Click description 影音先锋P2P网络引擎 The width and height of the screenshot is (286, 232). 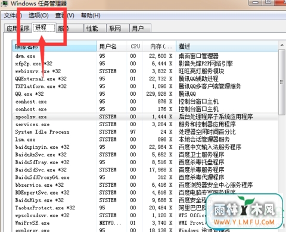[206, 64]
